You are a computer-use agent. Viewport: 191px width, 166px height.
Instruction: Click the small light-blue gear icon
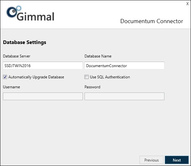pyautogui.click(x=19, y=8)
